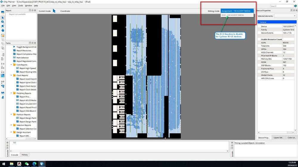
Task: Open Report DRC task
Action: tap(23, 136)
